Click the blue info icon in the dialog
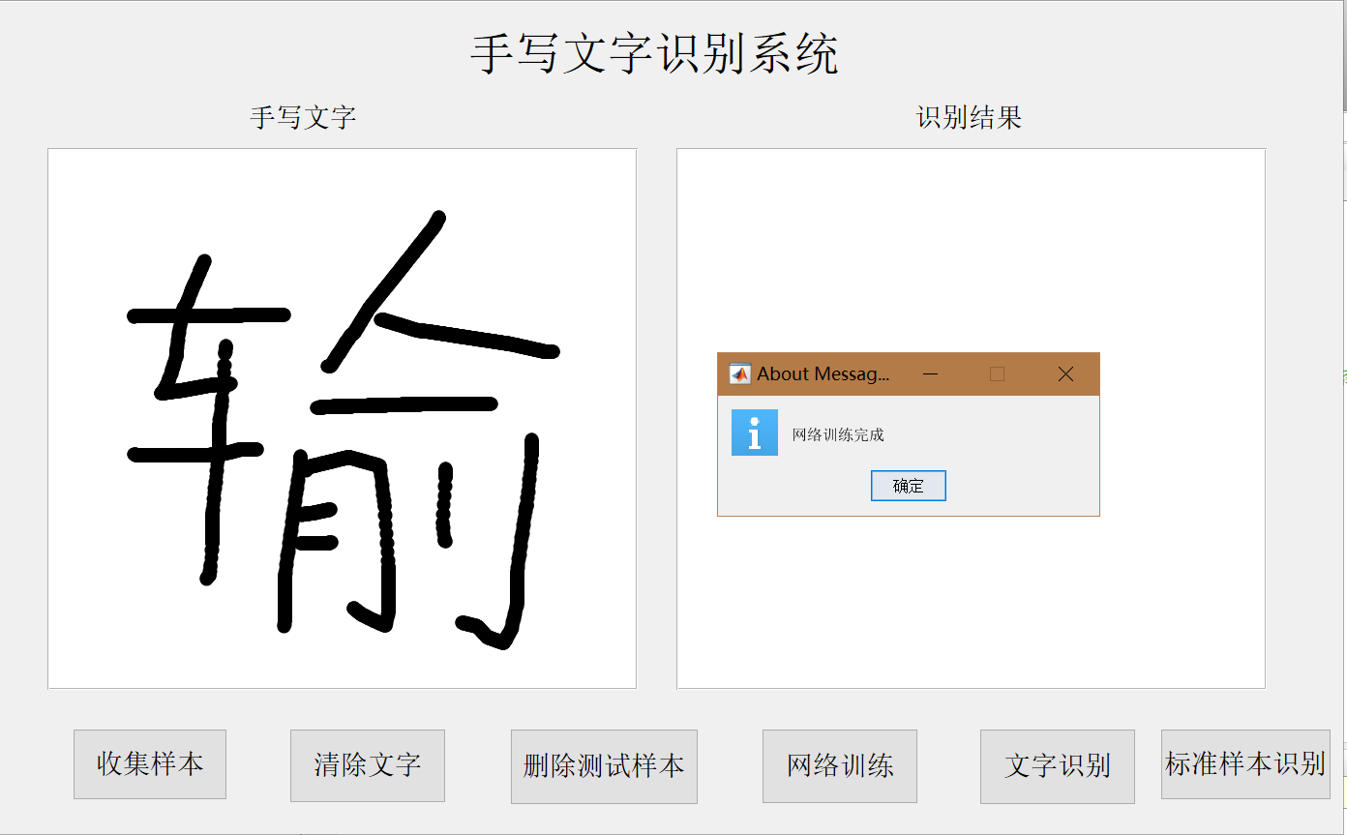 754,432
